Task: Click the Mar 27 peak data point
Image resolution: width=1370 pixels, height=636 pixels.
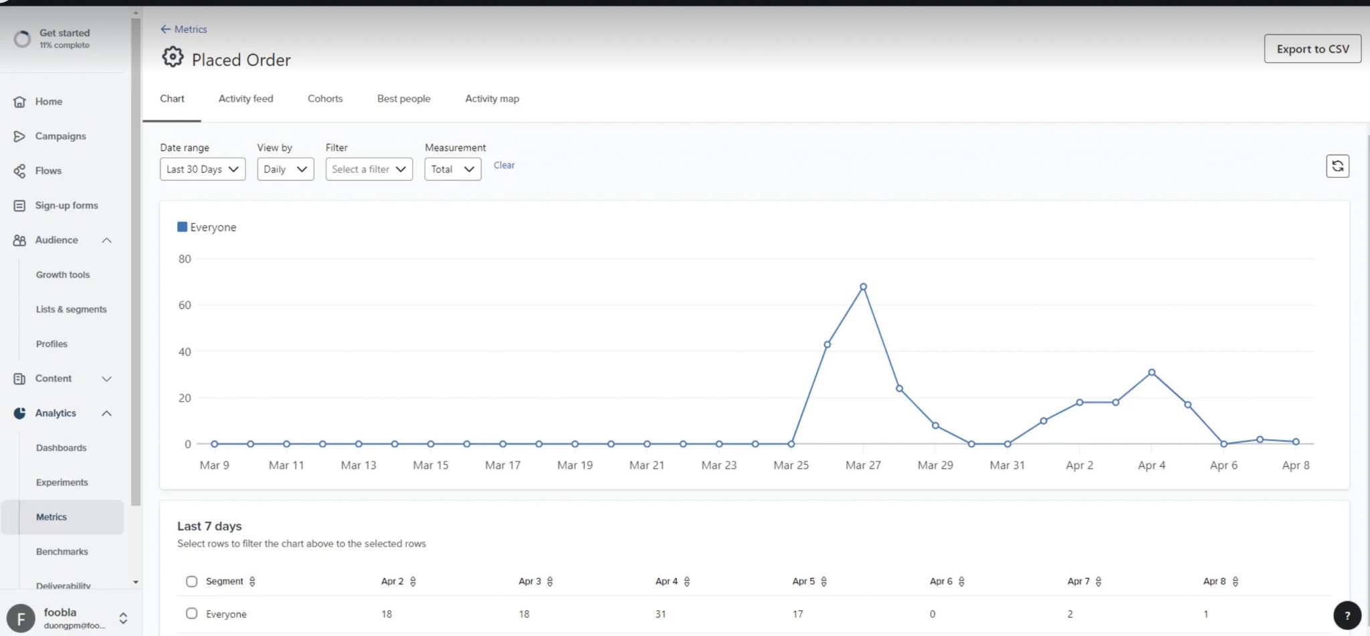Action: point(863,287)
